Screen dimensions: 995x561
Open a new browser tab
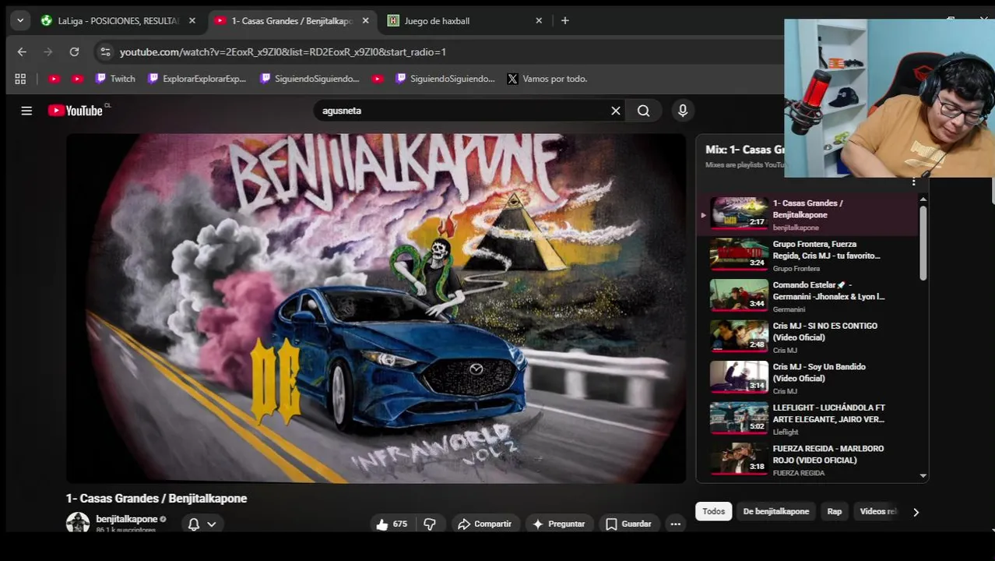[565, 21]
